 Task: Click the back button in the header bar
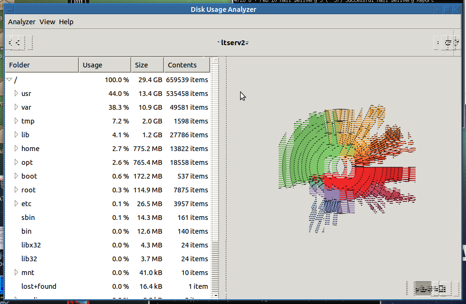point(17,43)
